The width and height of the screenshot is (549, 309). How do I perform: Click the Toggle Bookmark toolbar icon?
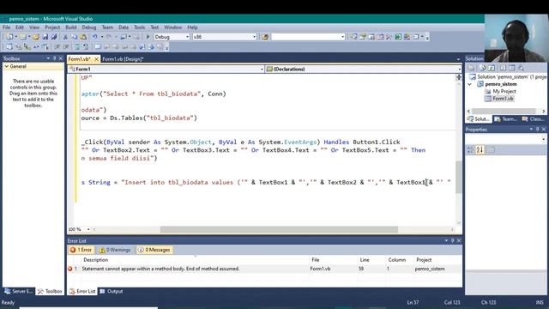click(97, 46)
